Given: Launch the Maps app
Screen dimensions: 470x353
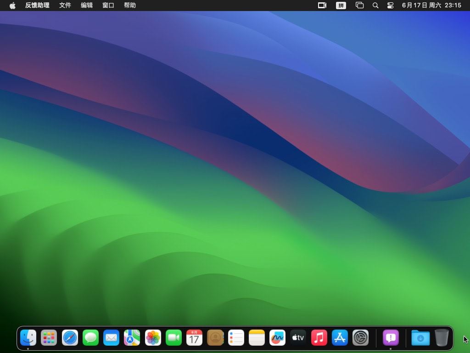Looking at the screenshot, I should click(132, 338).
